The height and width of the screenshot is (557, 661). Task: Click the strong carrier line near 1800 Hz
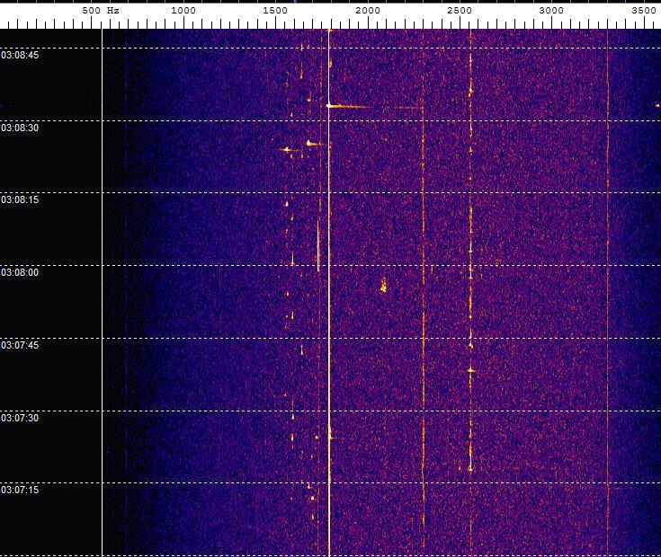click(x=329, y=293)
